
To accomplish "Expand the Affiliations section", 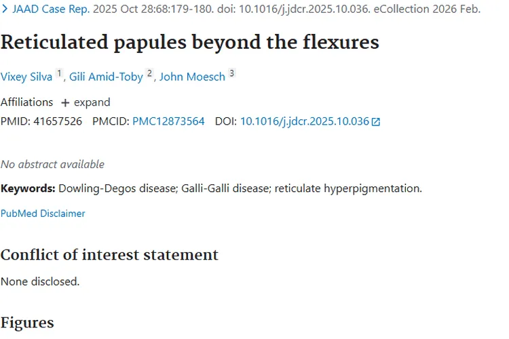I will pyautogui.click(x=86, y=102).
